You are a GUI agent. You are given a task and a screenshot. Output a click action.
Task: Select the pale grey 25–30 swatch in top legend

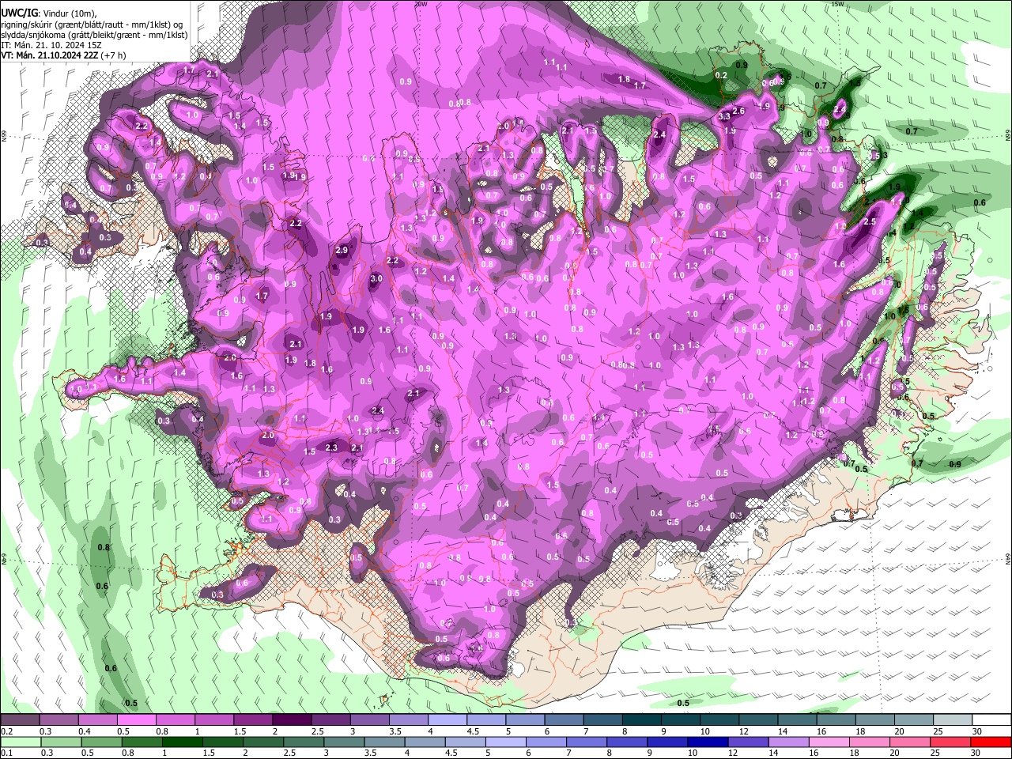pos(953,720)
